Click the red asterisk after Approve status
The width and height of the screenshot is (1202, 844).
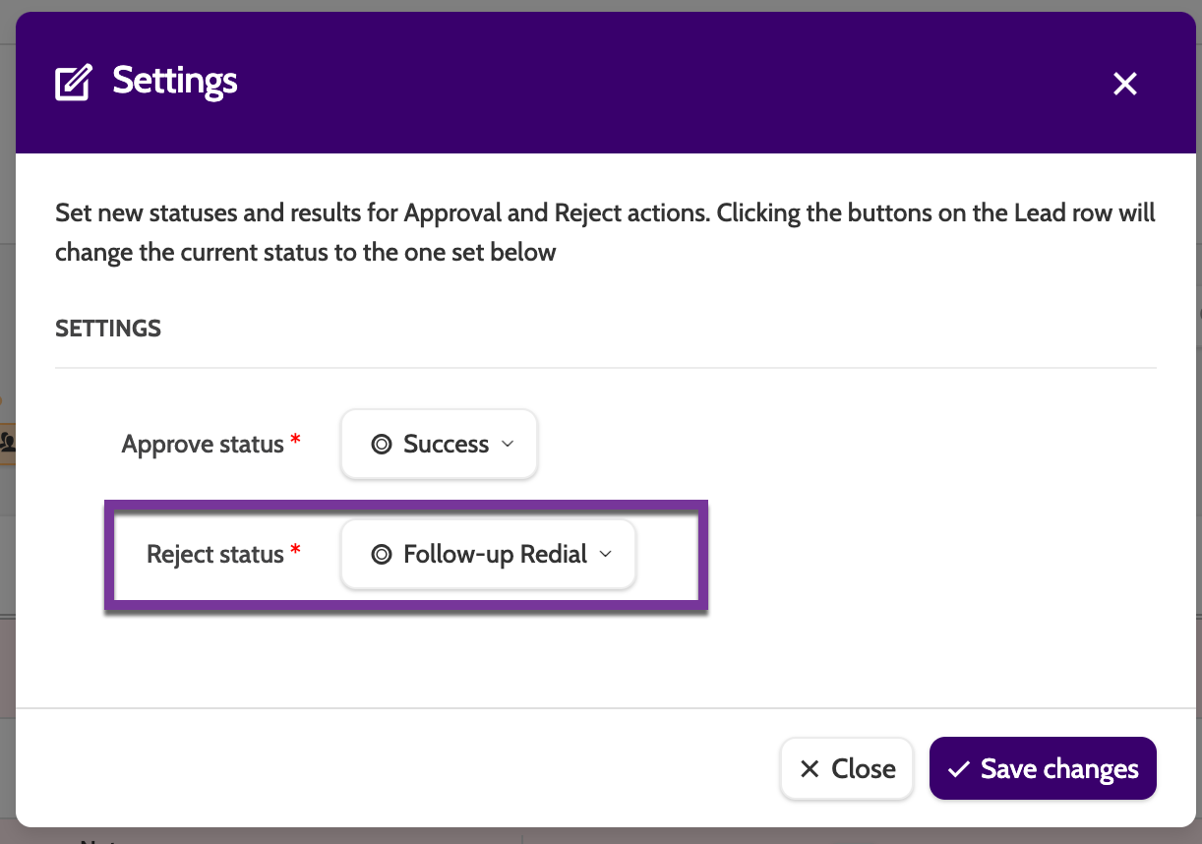point(295,443)
